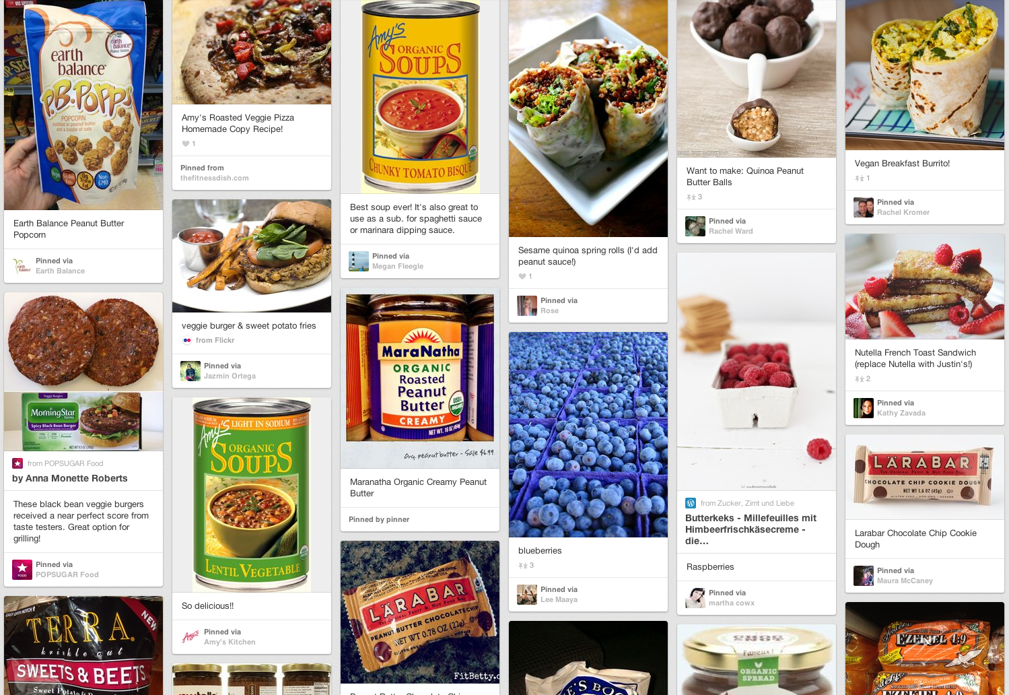
Task: Click the Flickr icon below veggie burger pin
Action: tap(187, 340)
